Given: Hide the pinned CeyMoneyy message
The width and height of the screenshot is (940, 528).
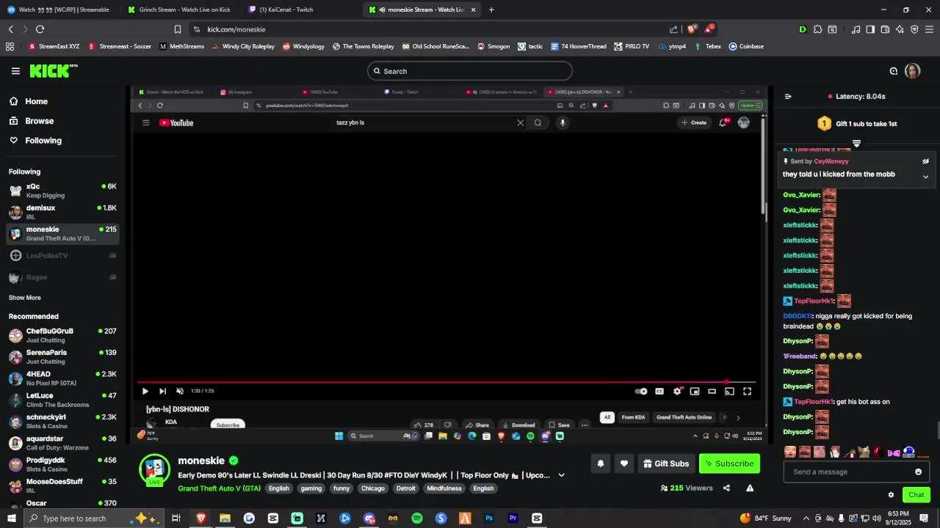Looking at the screenshot, I should point(925,161).
